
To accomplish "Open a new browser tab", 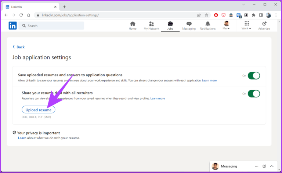I will pyautogui.click(x=64, y=7).
